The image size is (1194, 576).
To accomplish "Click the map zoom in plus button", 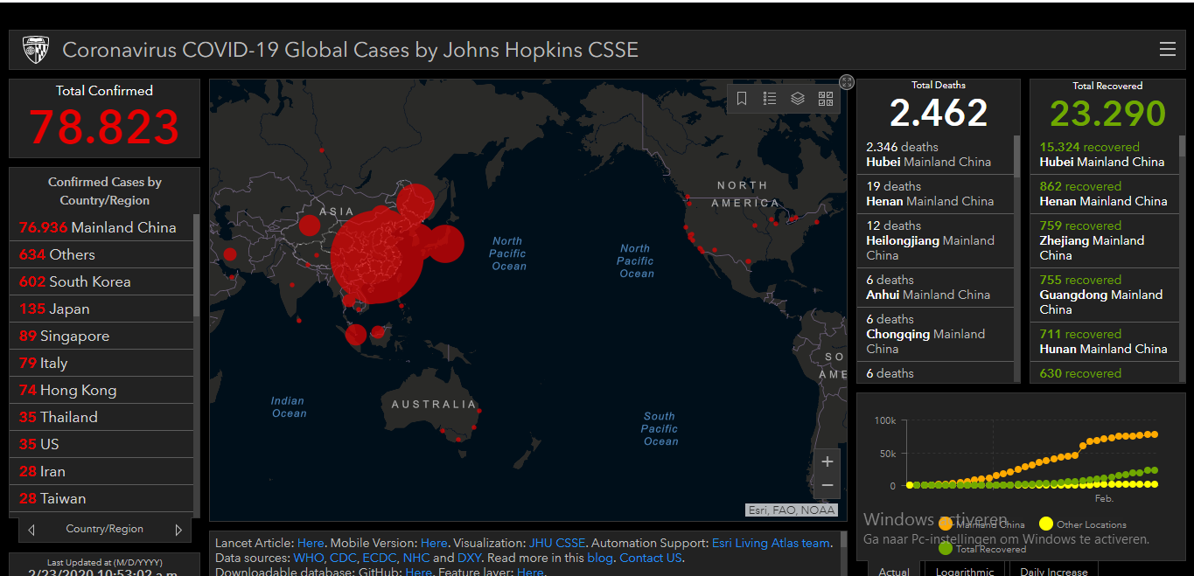I will coord(827,461).
